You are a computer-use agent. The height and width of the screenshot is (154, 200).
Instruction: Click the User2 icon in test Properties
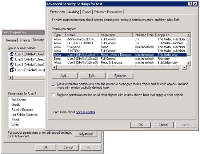pos(12,59)
